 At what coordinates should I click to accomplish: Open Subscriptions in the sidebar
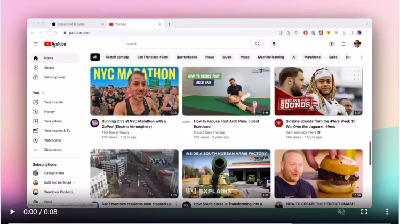pos(54,77)
